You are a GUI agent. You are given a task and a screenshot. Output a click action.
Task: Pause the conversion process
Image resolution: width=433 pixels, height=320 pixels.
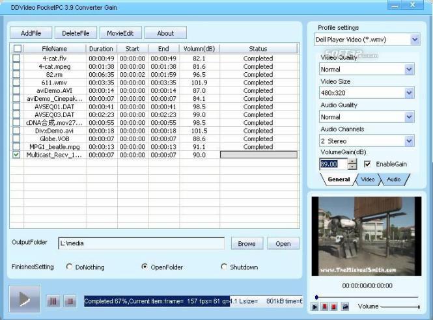pyautogui.click(x=53, y=301)
